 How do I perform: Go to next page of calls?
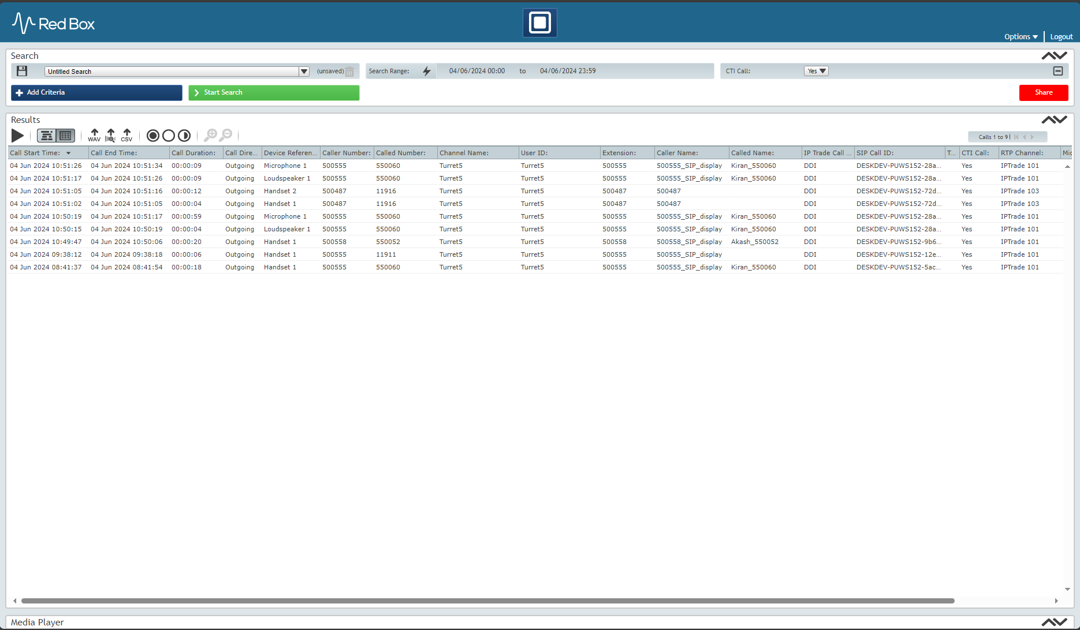pyautogui.click(x=1033, y=137)
